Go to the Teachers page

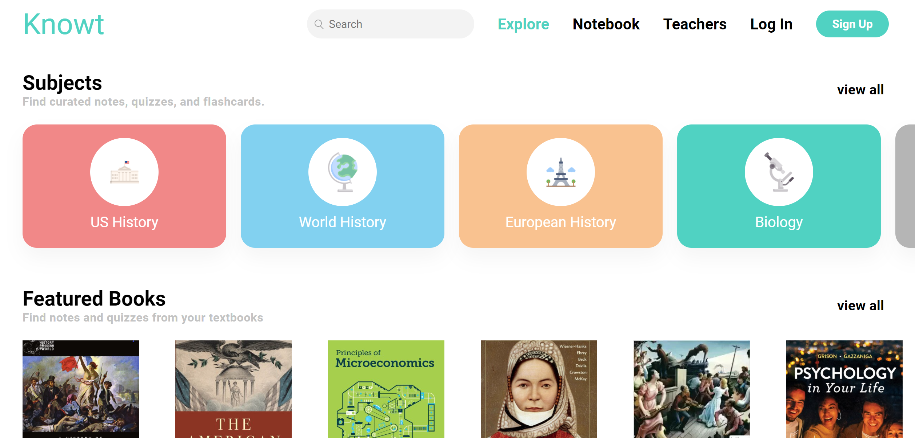695,24
